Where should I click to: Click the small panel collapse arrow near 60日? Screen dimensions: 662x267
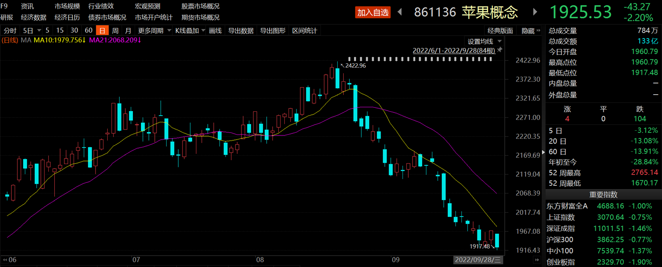pyautogui.click(x=543, y=152)
